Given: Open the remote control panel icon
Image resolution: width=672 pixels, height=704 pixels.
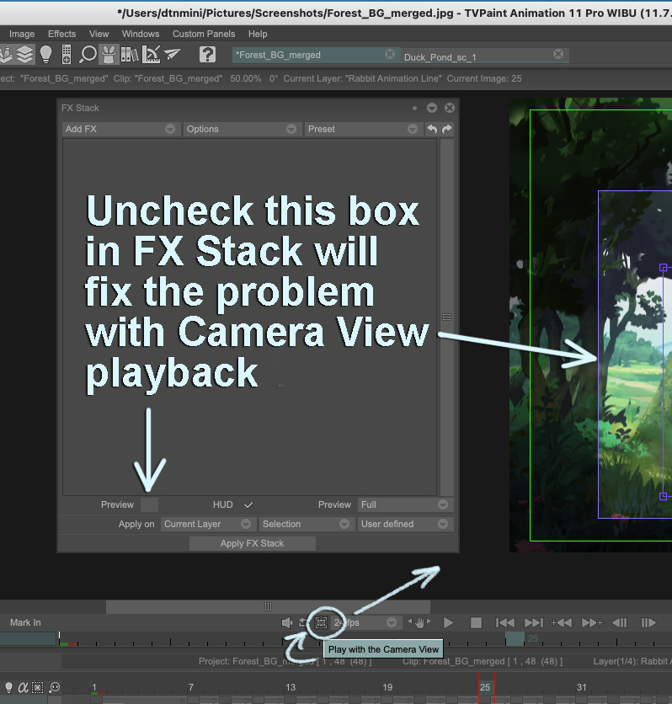Looking at the screenshot, I should pyautogui.click(x=67, y=55).
